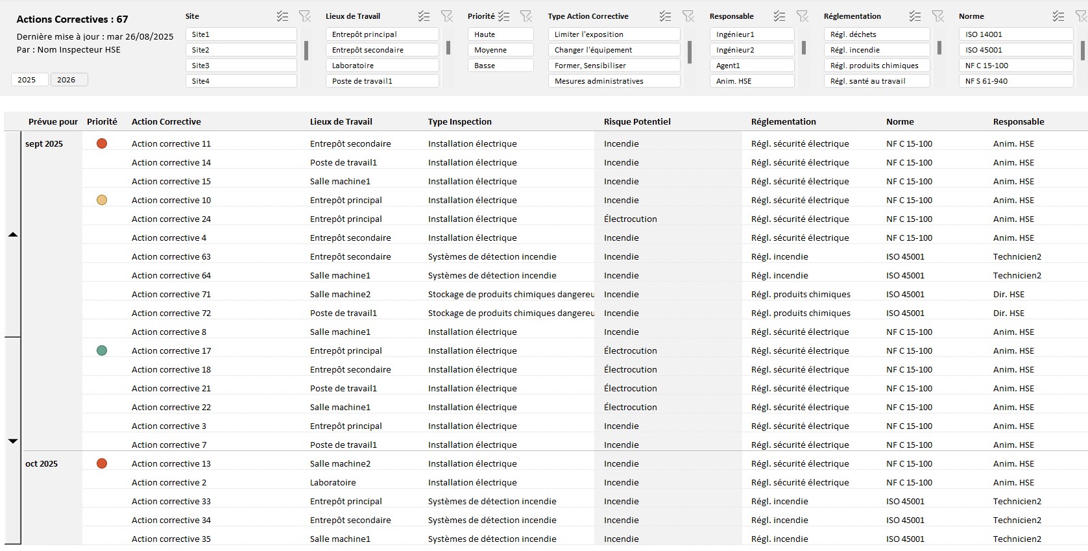The width and height of the screenshot is (1088, 551).
Task: Clear the Responsable slicer filter
Action: pos(802,16)
